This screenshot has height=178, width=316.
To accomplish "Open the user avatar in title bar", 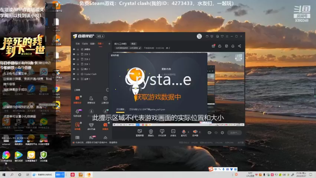I will (x=199, y=36).
